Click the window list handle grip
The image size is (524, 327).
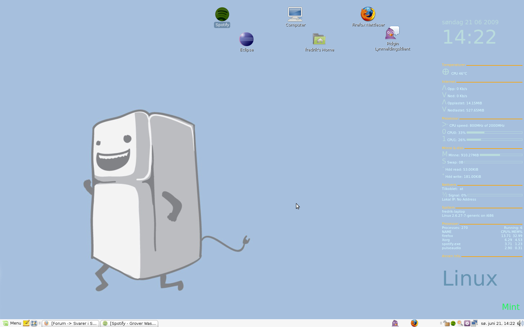coord(40,323)
